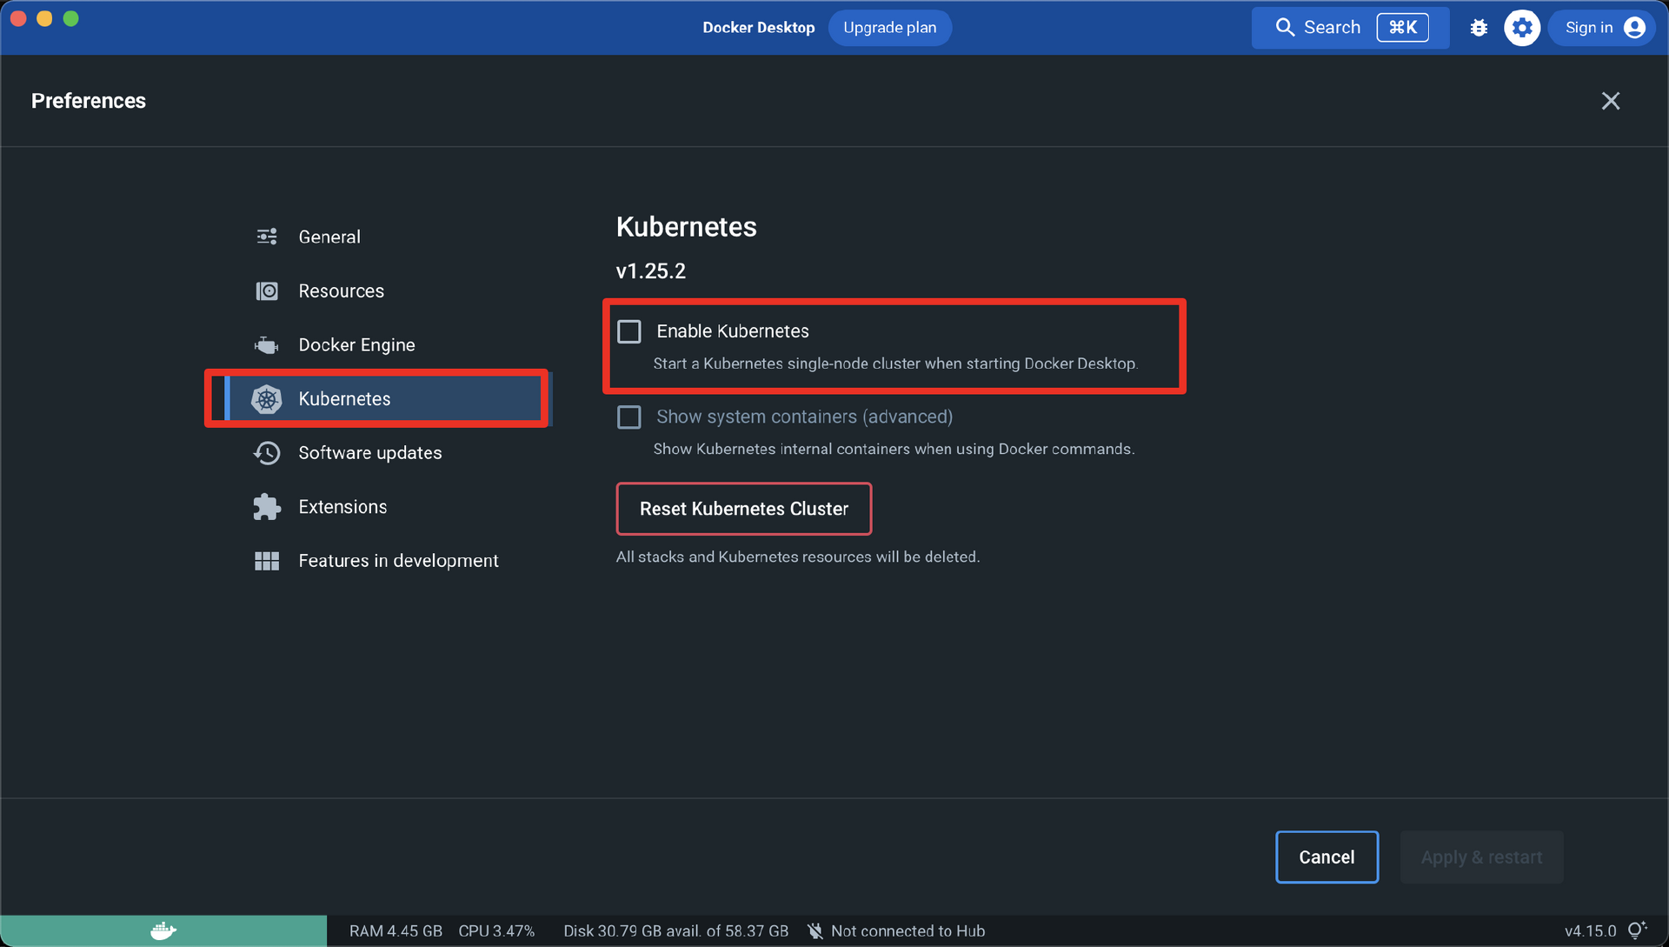
Task: Navigate to General preferences section
Action: (x=329, y=237)
